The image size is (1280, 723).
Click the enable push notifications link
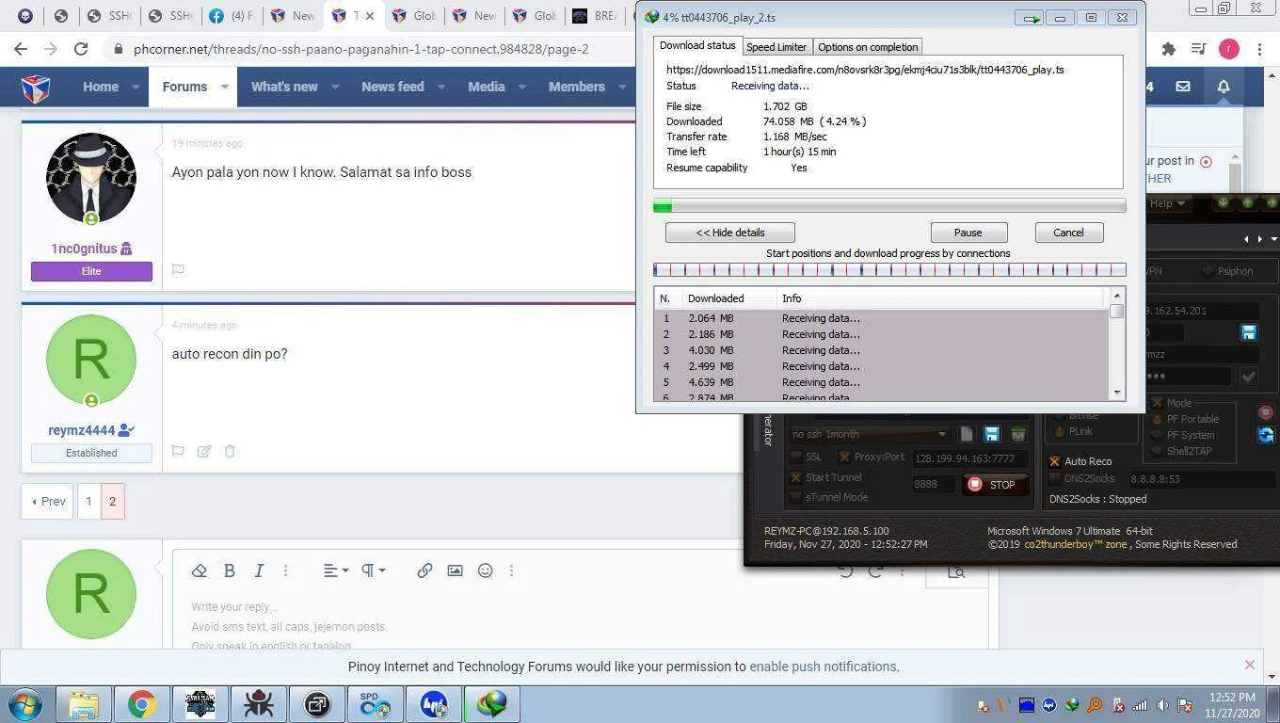pos(823,667)
